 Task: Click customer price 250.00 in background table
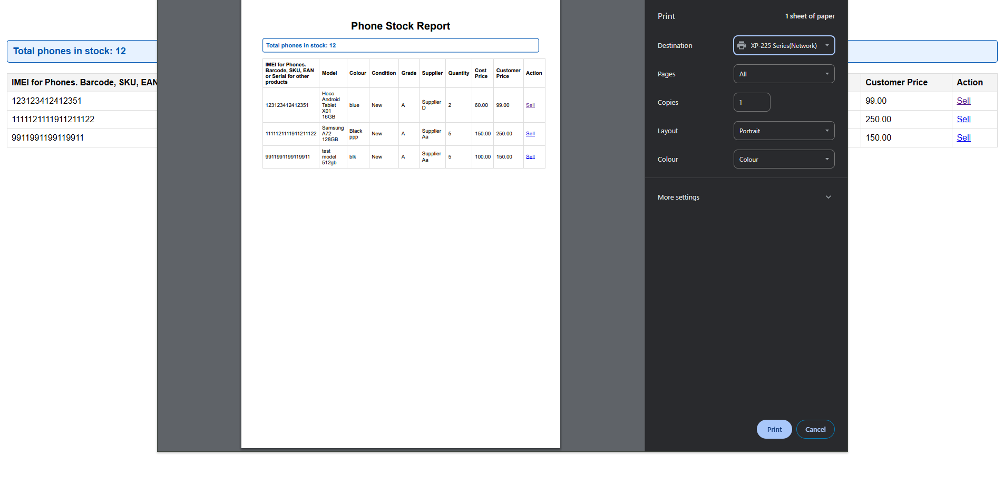(879, 119)
